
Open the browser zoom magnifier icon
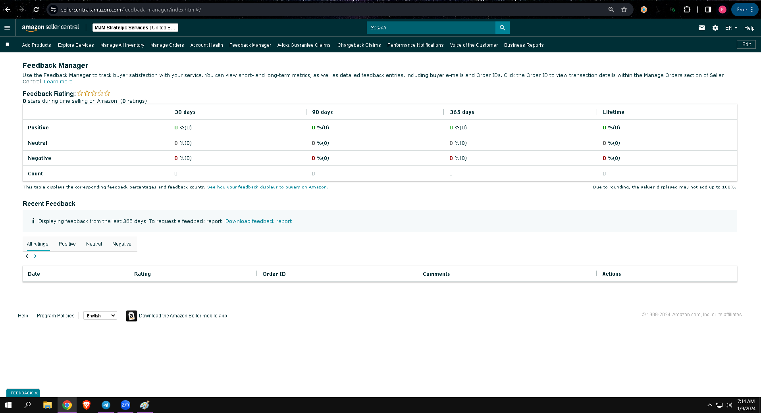click(611, 10)
